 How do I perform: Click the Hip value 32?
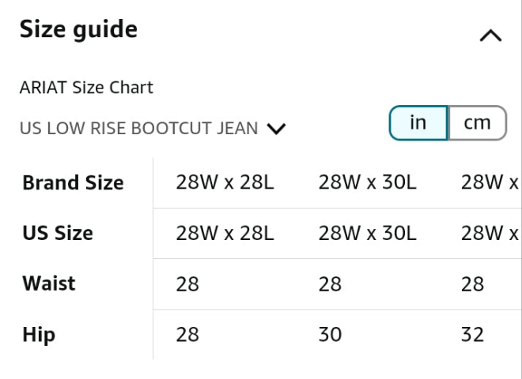tap(472, 335)
